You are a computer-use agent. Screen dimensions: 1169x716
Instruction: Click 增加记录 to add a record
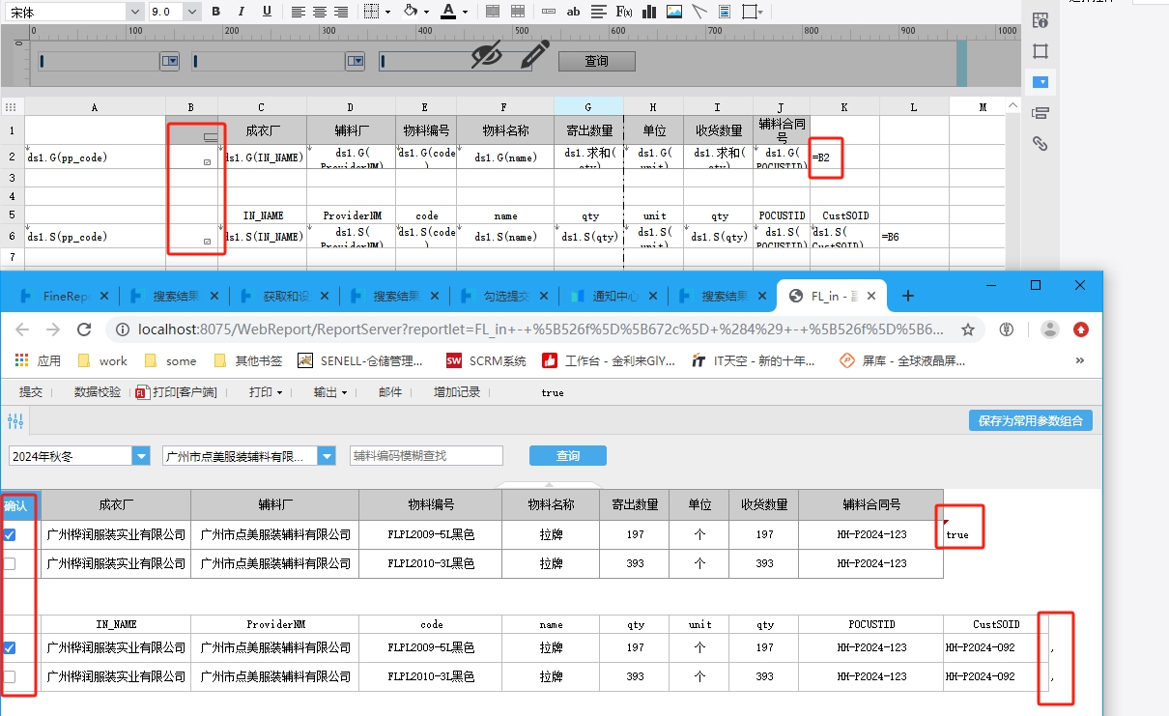(x=457, y=392)
